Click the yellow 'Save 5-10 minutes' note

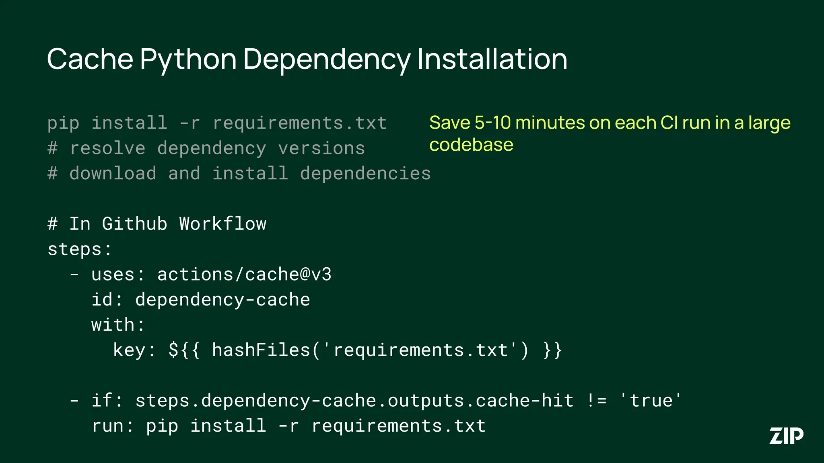point(610,133)
